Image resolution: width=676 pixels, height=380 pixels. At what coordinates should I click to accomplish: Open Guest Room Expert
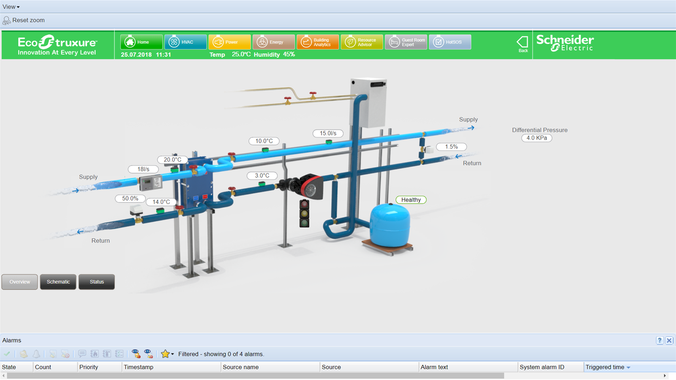pyautogui.click(x=406, y=42)
